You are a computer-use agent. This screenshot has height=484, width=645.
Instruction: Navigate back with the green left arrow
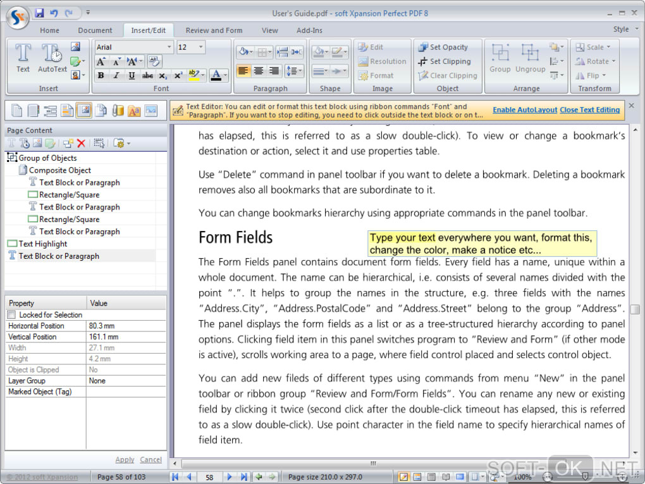pyautogui.click(x=259, y=476)
